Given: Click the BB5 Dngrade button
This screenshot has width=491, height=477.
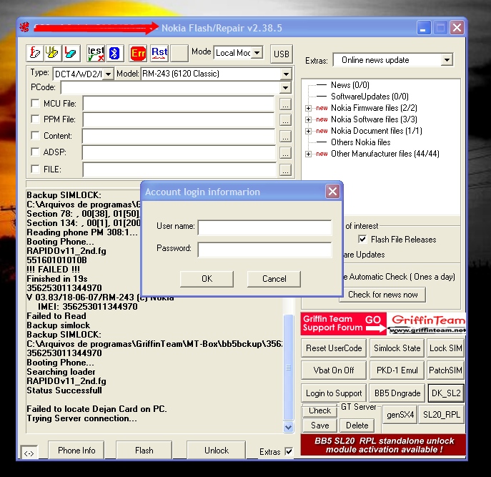Looking at the screenshot, I should 397,393.
